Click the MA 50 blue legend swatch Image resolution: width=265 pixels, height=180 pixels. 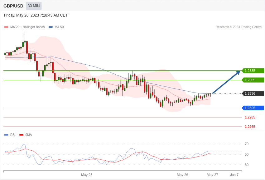(51, 27)
